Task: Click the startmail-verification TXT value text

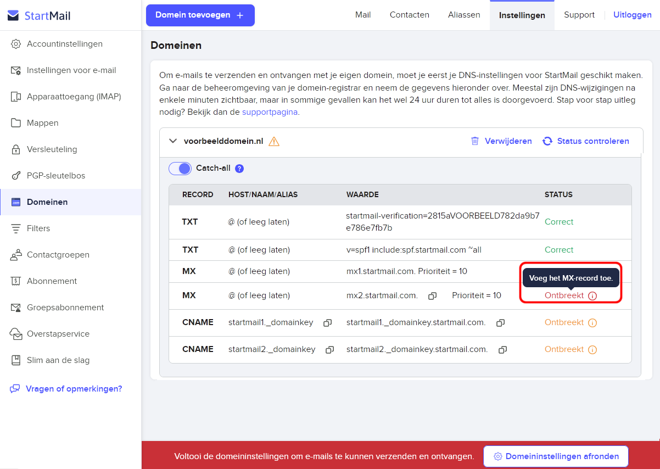Action: click(x=443, y=221)
